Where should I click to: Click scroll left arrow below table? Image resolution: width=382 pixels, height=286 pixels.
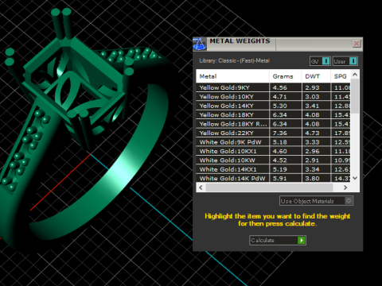[201, 187]
